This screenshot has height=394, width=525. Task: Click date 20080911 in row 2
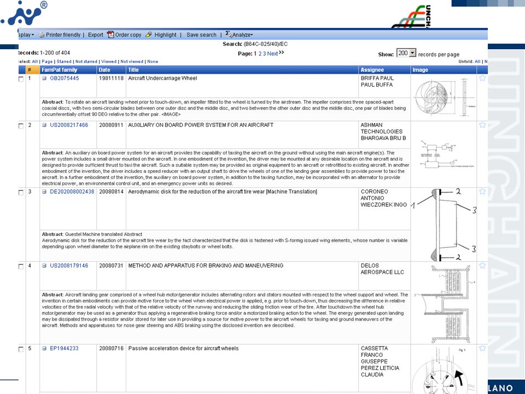click(111, 125)
